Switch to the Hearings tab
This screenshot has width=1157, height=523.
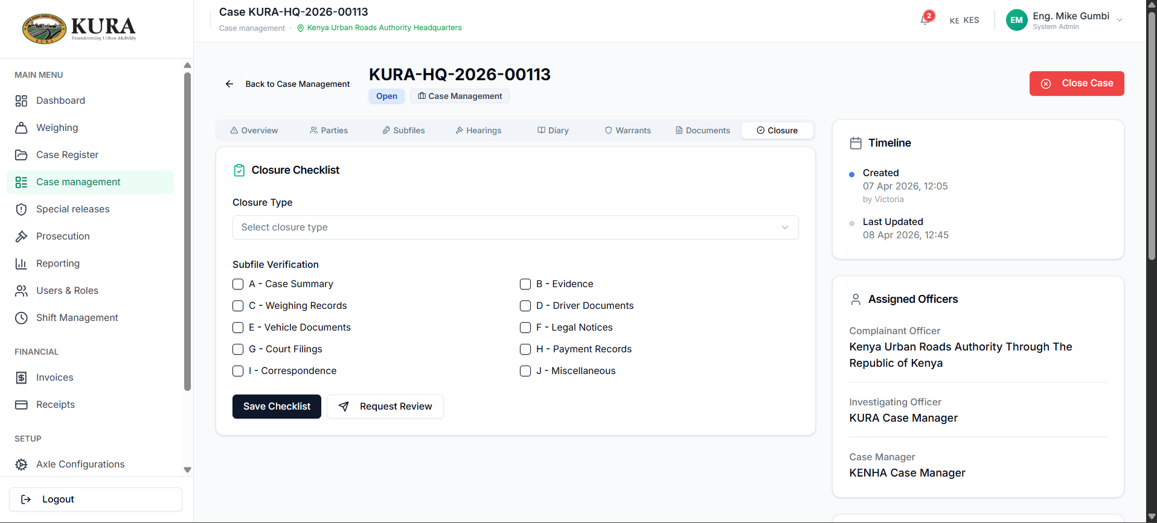pos(478,130)
